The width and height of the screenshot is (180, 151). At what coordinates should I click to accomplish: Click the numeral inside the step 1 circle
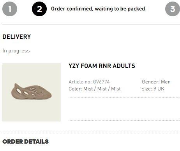click(10, 9)
